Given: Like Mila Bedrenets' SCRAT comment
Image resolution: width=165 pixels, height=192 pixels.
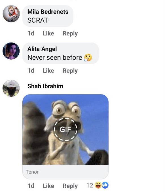Looking at the screenshot, I should point(48,33).
